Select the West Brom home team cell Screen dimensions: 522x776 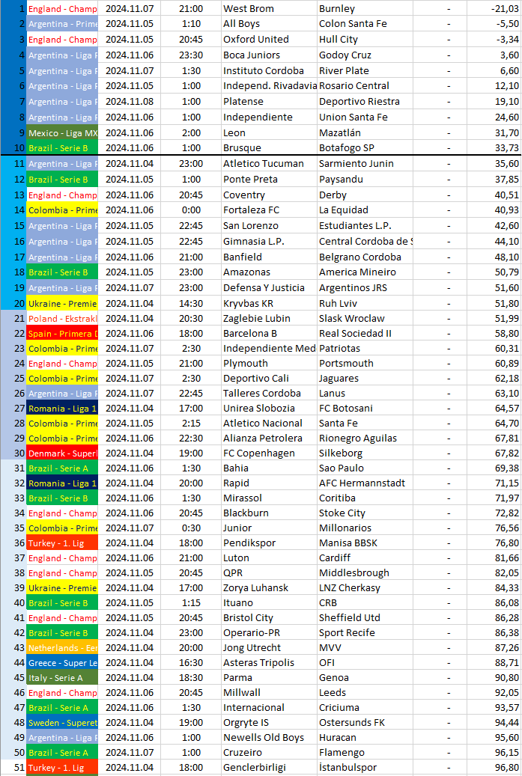[x=269, y=8]
